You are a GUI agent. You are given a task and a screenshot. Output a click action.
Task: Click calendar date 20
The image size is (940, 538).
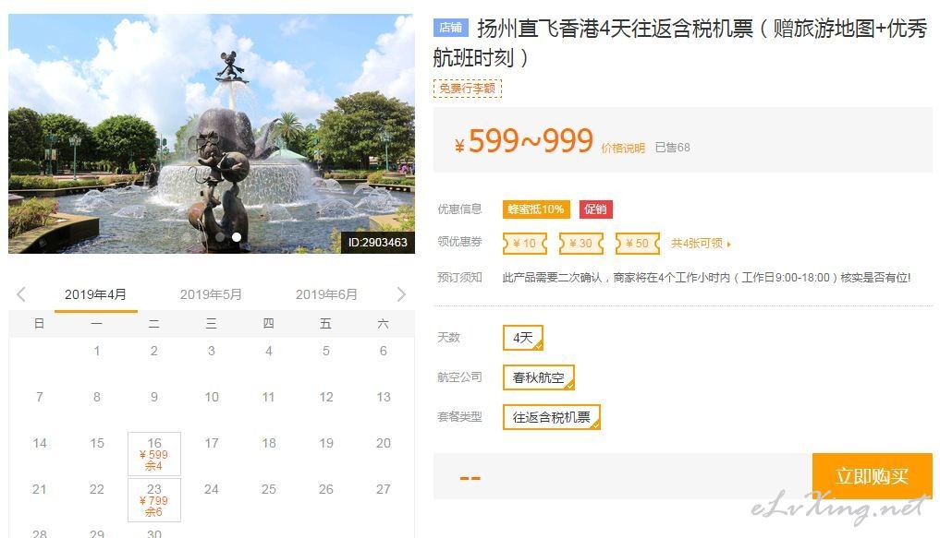pyautogui.click(x=384, y=443)
